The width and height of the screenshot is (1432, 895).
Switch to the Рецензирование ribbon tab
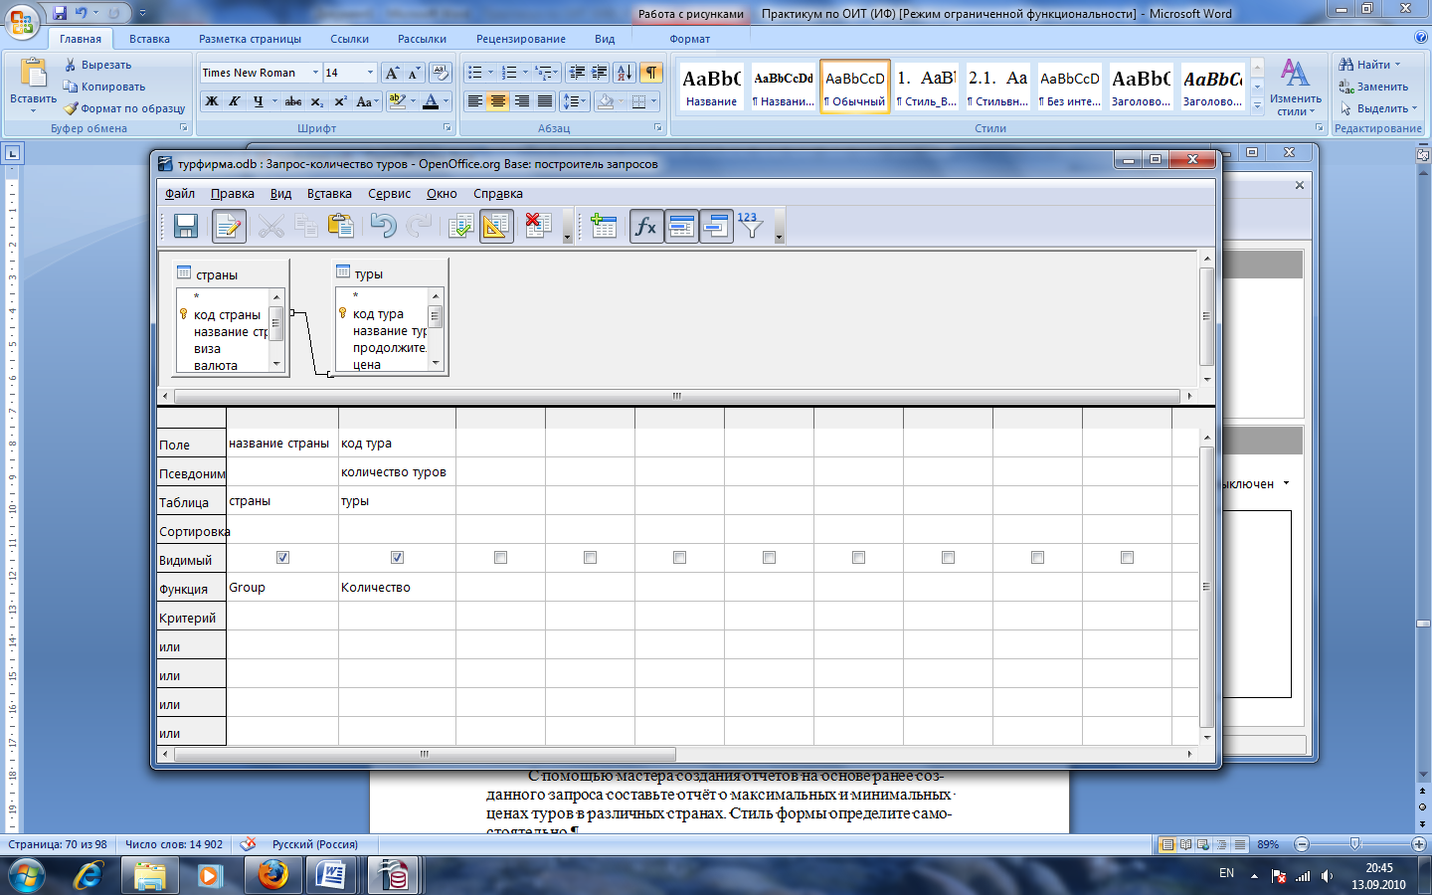tap(521, 39)
